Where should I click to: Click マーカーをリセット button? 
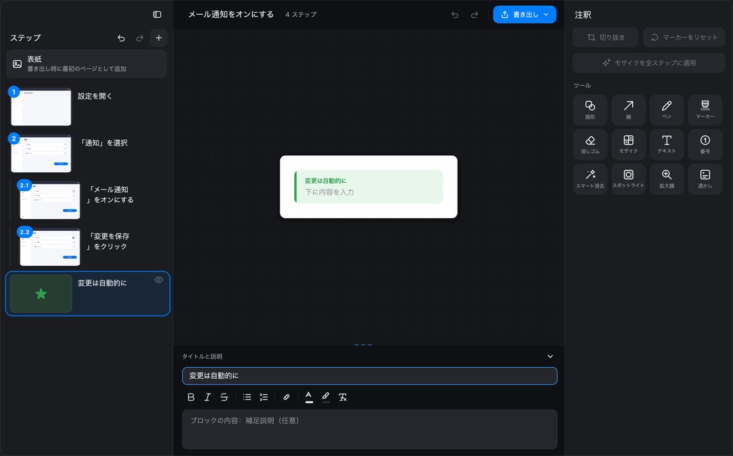pyautogui.click(x=684, y=37)
